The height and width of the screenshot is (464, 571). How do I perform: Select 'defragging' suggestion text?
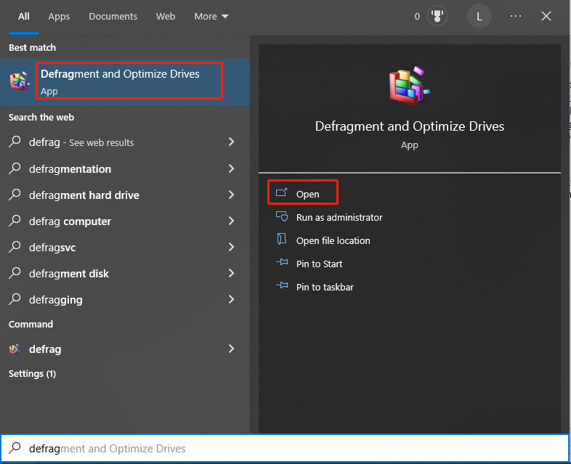pos(56,300)
